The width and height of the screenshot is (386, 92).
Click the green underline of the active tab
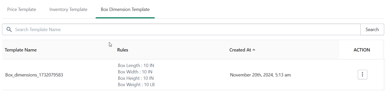pos(125,18)
